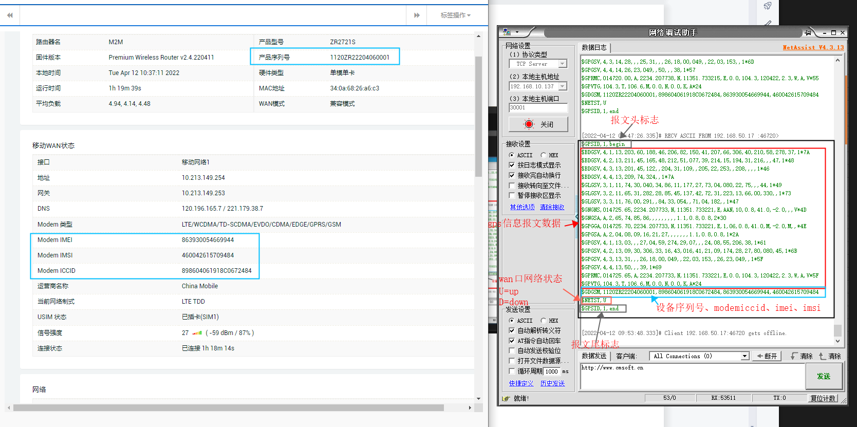Click the red record icon 关闭 button
The width and height of the screenshot is (857, 427).
click(x=538, y=124)
